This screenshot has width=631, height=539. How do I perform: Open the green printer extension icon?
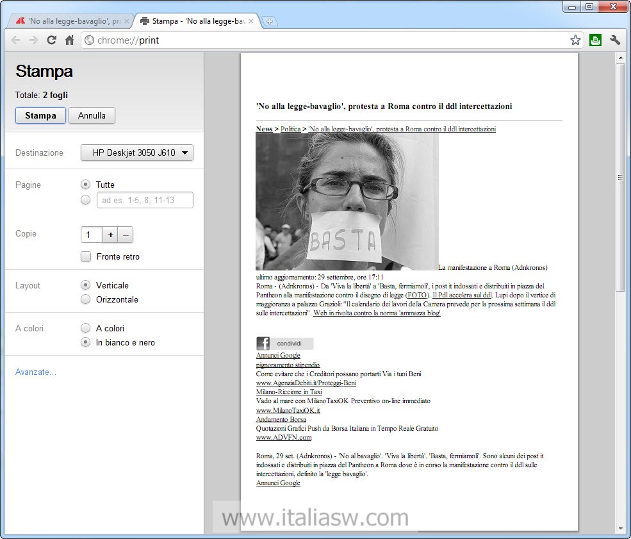point(596,40)
